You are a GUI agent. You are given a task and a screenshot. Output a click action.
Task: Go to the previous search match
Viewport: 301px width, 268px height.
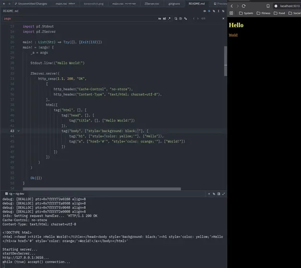click(x=194, y=19)
